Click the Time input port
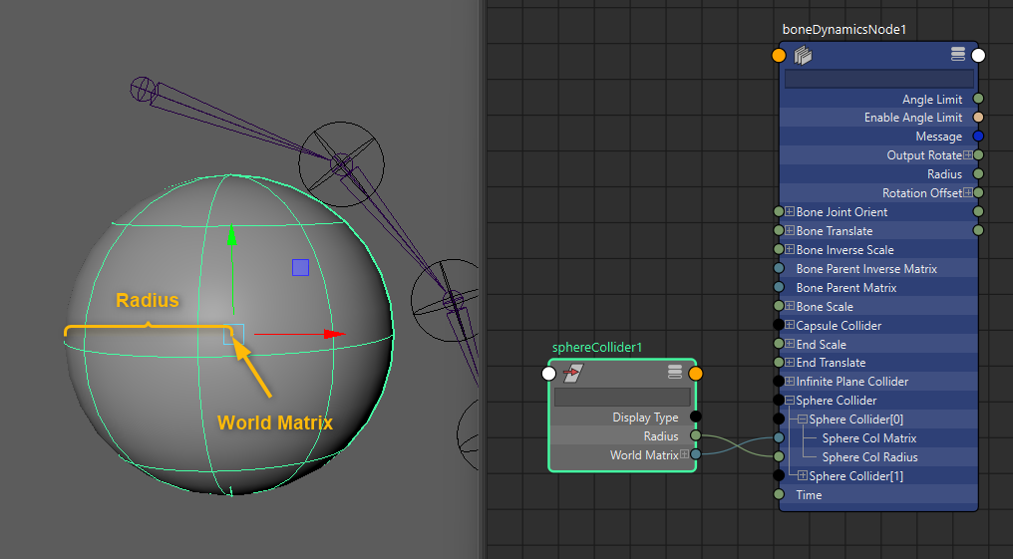Screen dimensions: 1013x559 point(779,494)
